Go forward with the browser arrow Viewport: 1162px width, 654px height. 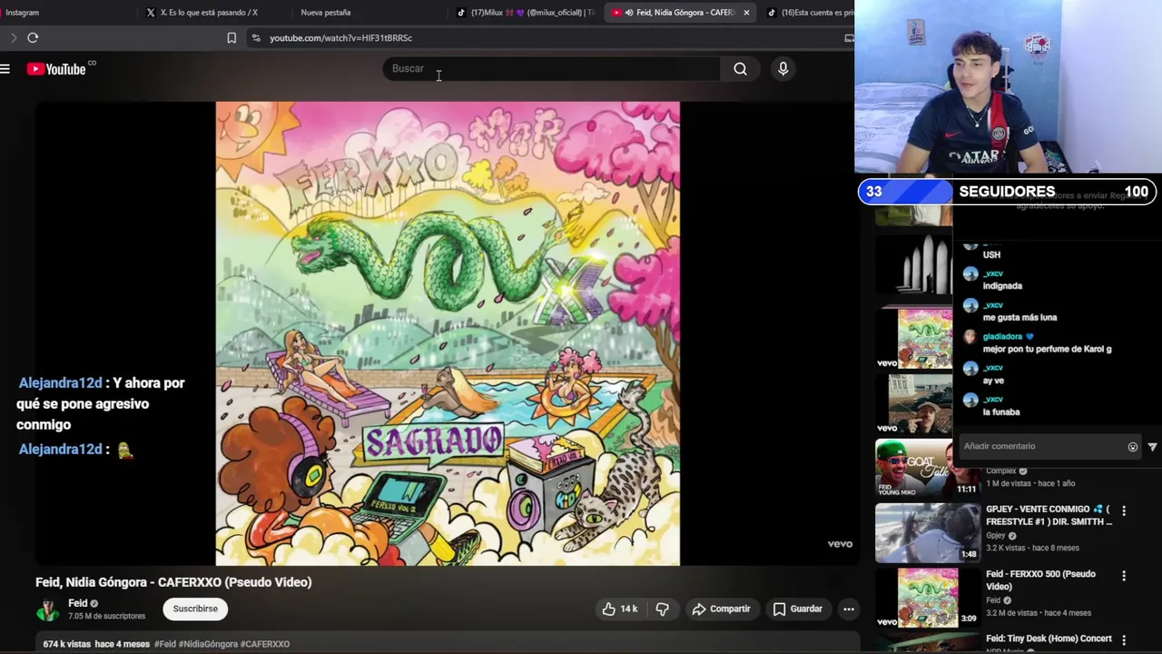tap(13, 37)
